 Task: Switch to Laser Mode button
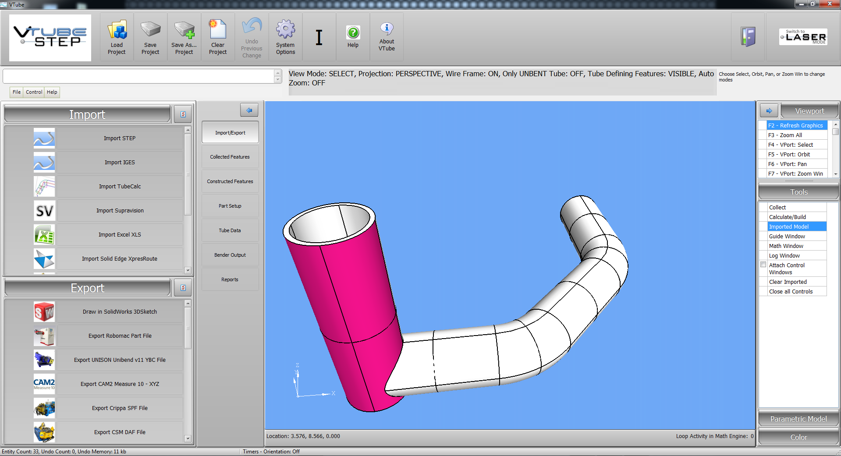pos(803,37)
